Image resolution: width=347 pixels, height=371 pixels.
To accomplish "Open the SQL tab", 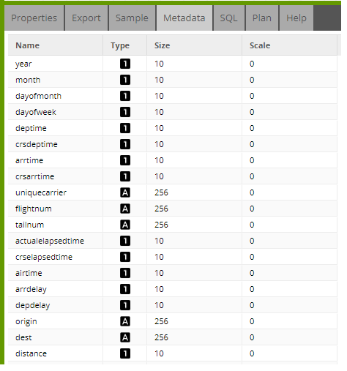I will pyautogui.click(x=228, y=18).
